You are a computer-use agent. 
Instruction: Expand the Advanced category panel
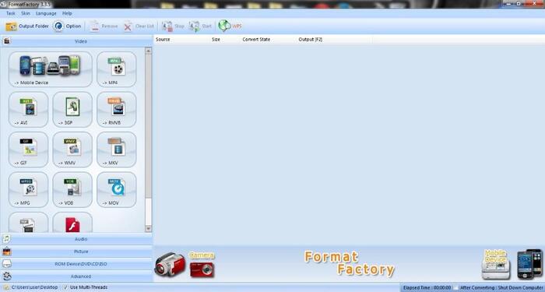pos(76,276)
